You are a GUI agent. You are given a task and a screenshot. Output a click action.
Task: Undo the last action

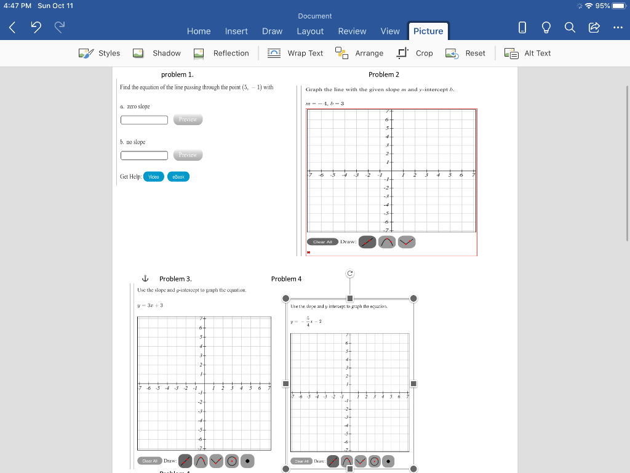coord(36,27)
